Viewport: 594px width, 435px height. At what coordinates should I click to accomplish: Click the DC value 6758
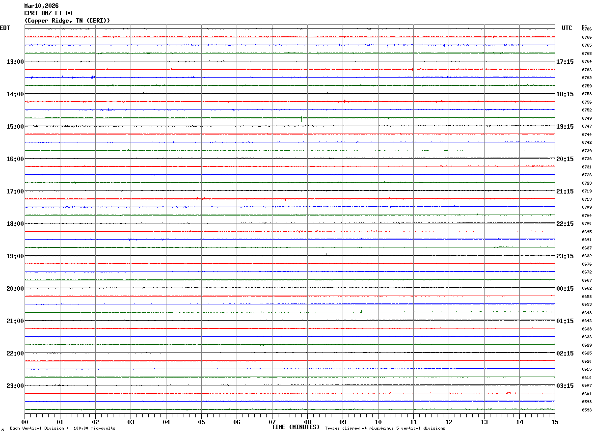pyautogui.click(x=587, y=94)
